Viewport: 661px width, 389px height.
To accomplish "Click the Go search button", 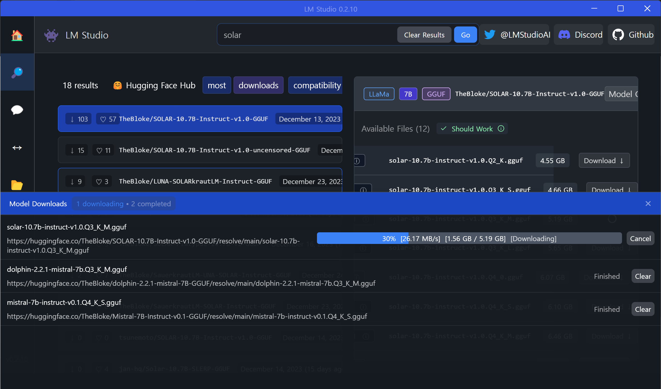I will click(465, 35).
